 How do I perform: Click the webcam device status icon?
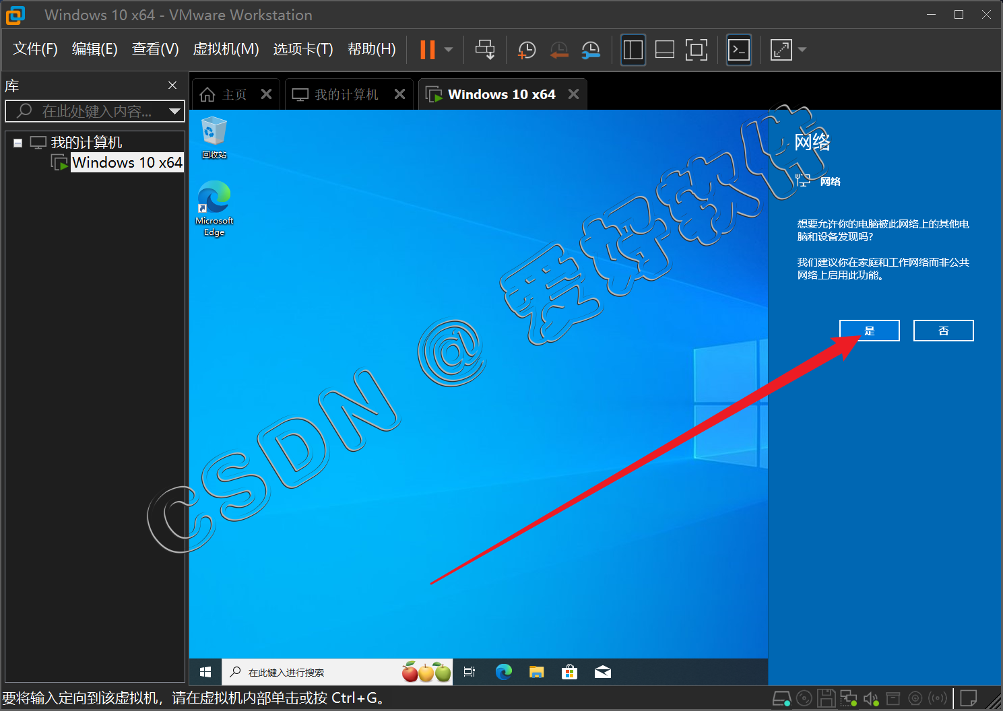(x=915, y=698)
